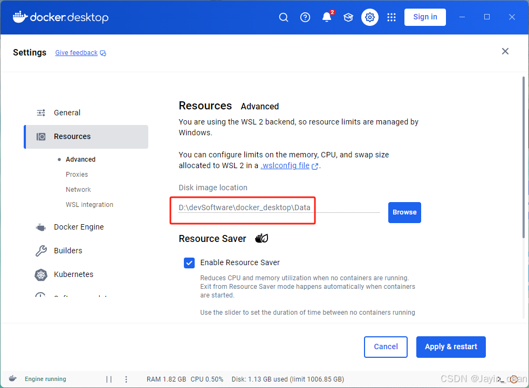Image resolution: width=529 pixels, height=388 pixels.
Task: Click the Kubernetes wheel icon
Action: (x=41, y=275)
